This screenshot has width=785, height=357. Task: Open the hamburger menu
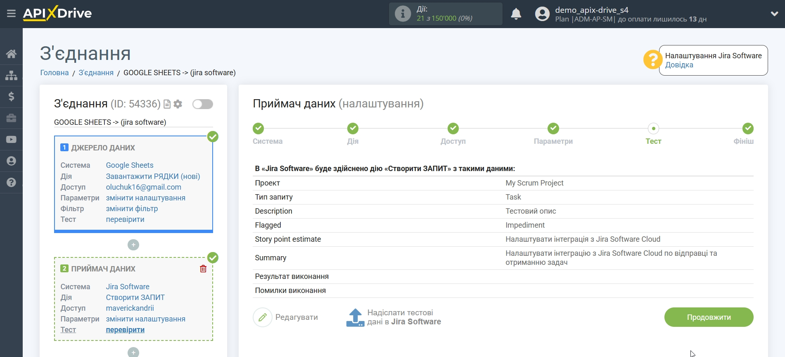coord(11,14)
